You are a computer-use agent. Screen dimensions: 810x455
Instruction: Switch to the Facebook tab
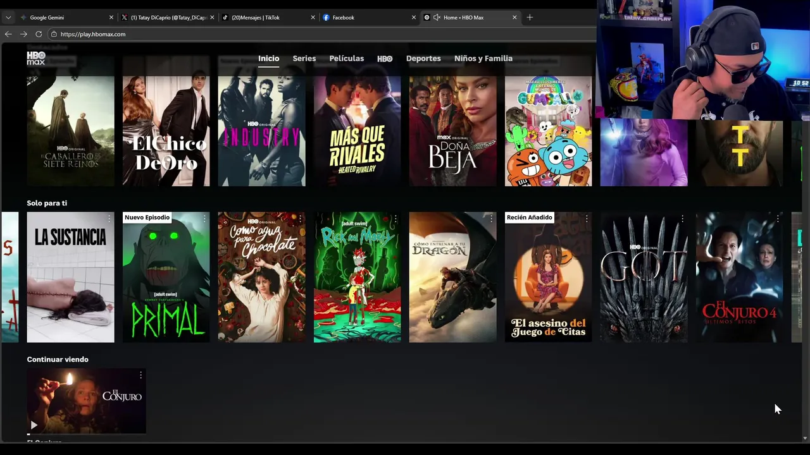click(369, 18)
